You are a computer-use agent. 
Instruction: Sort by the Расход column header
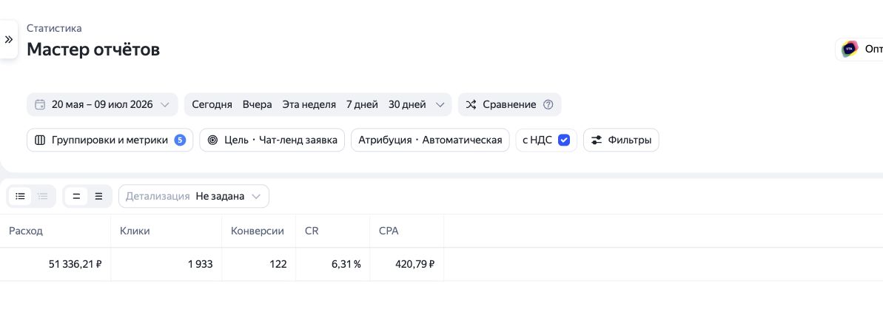pos(26,231)
